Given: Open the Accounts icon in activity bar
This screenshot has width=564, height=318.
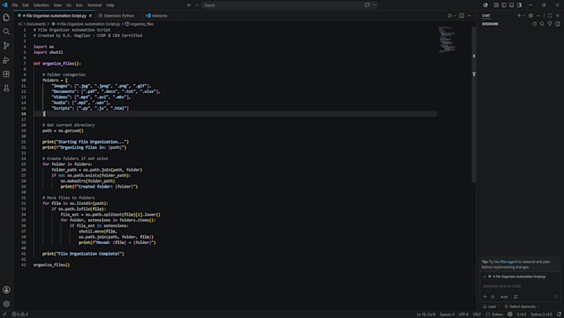Looking at the screenshot, I should 7,290.
